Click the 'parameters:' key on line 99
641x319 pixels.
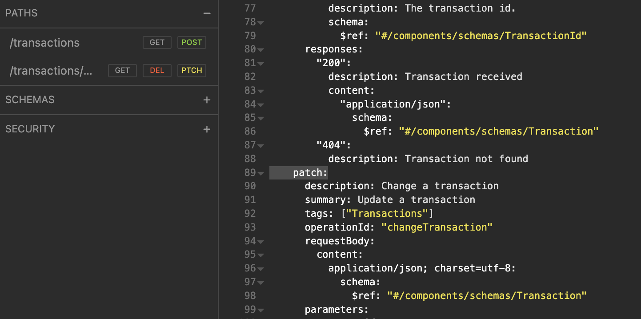[337, 309]
